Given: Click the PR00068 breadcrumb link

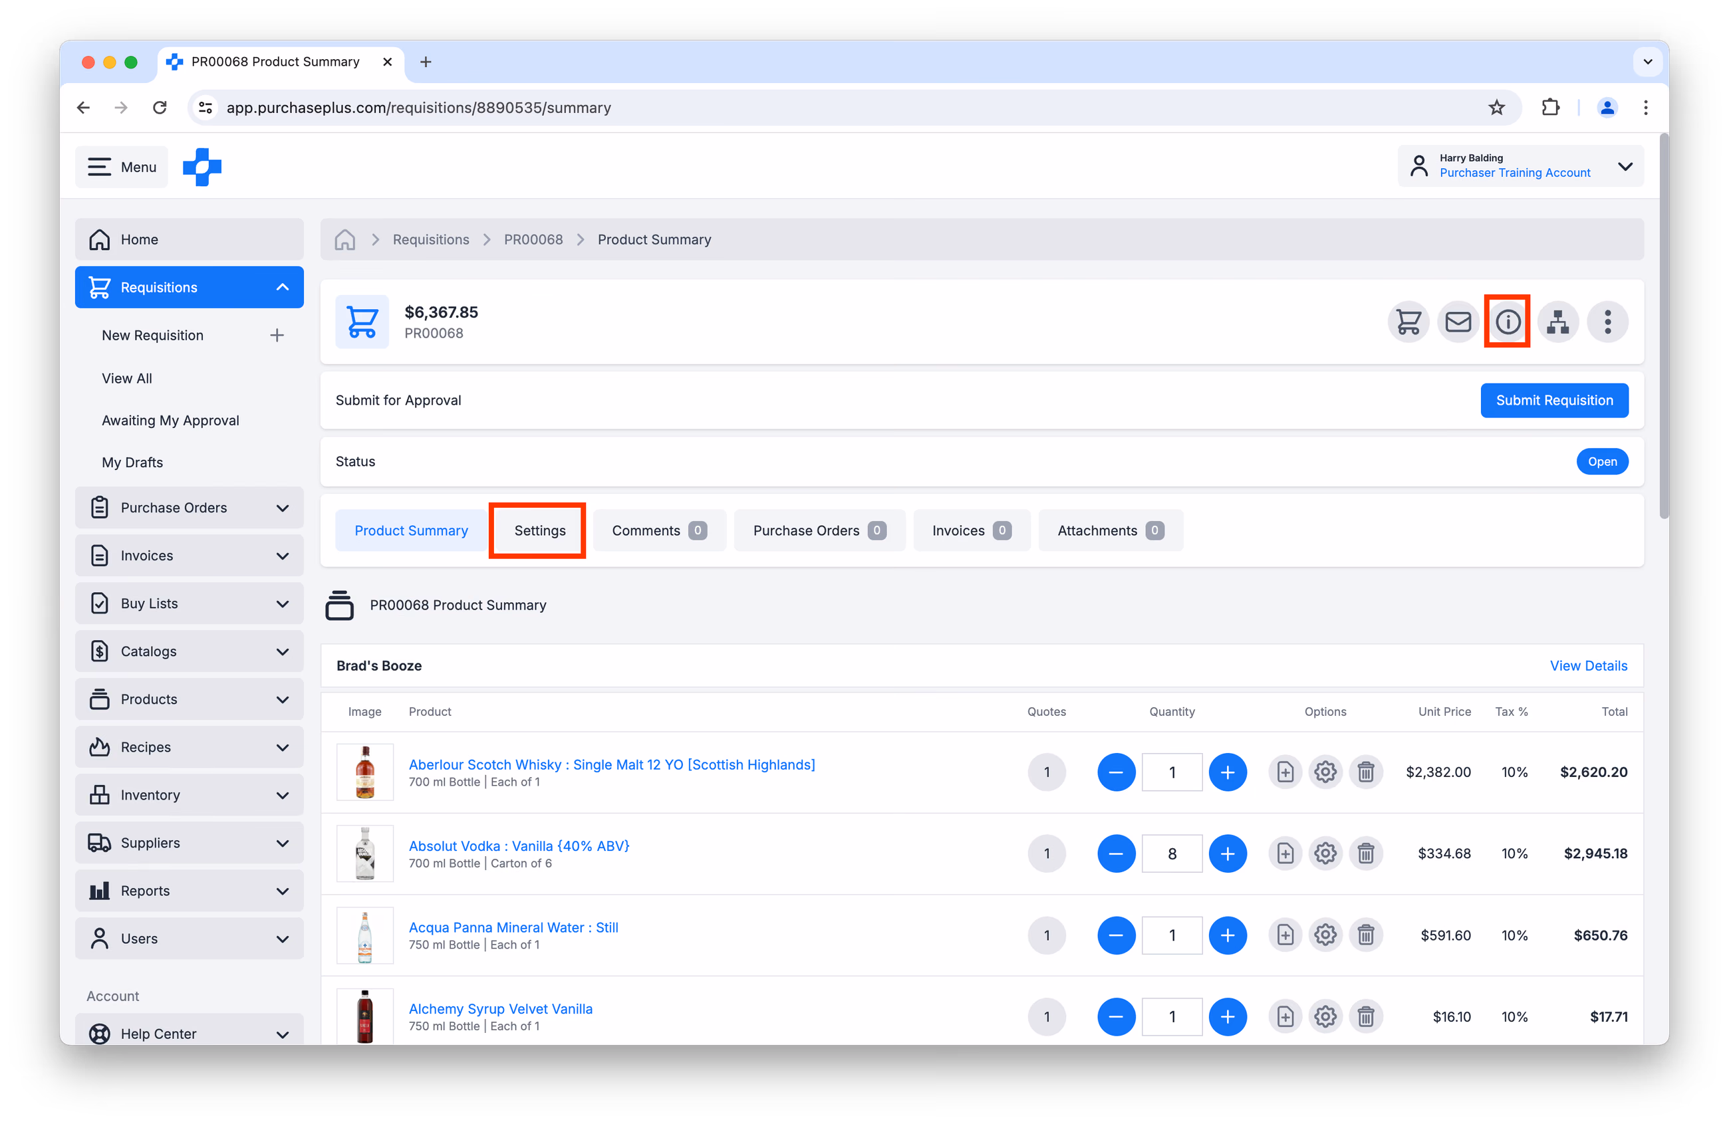Looking at the screenshot, I should click(533, 239).
